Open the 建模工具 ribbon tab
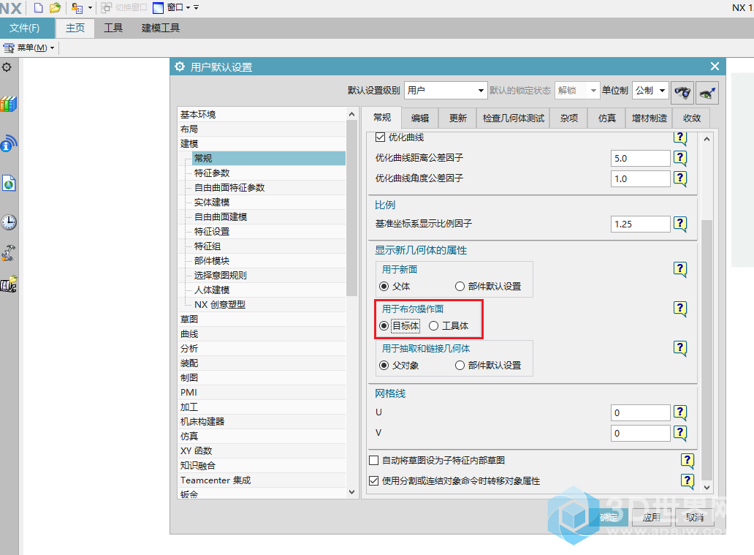The image size is (754, 555). coord(161,28)
